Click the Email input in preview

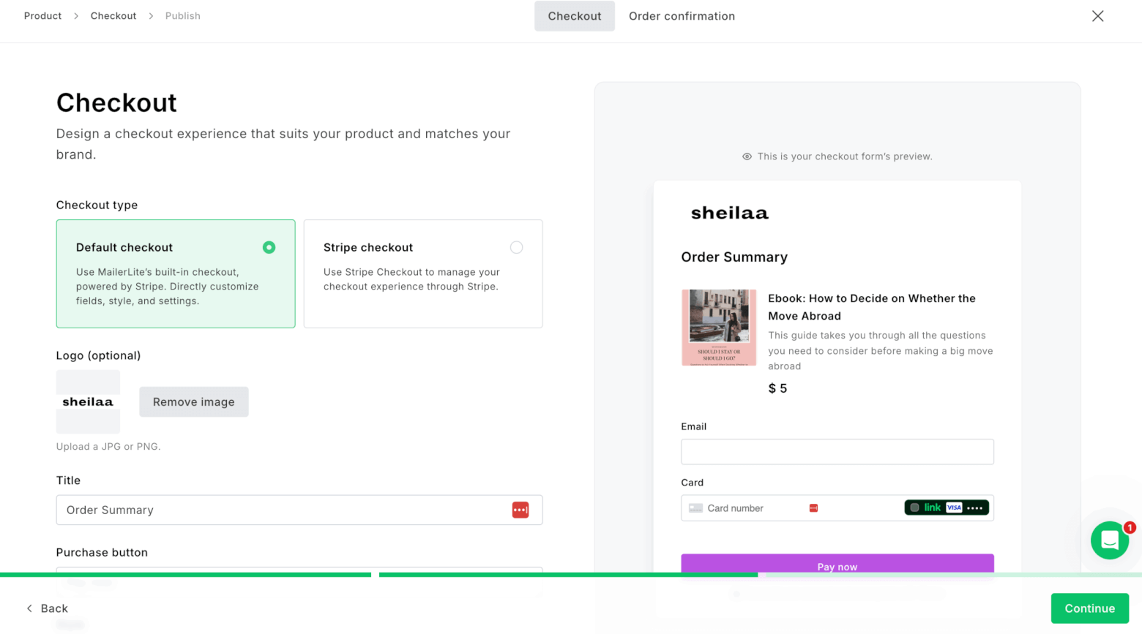837,452
